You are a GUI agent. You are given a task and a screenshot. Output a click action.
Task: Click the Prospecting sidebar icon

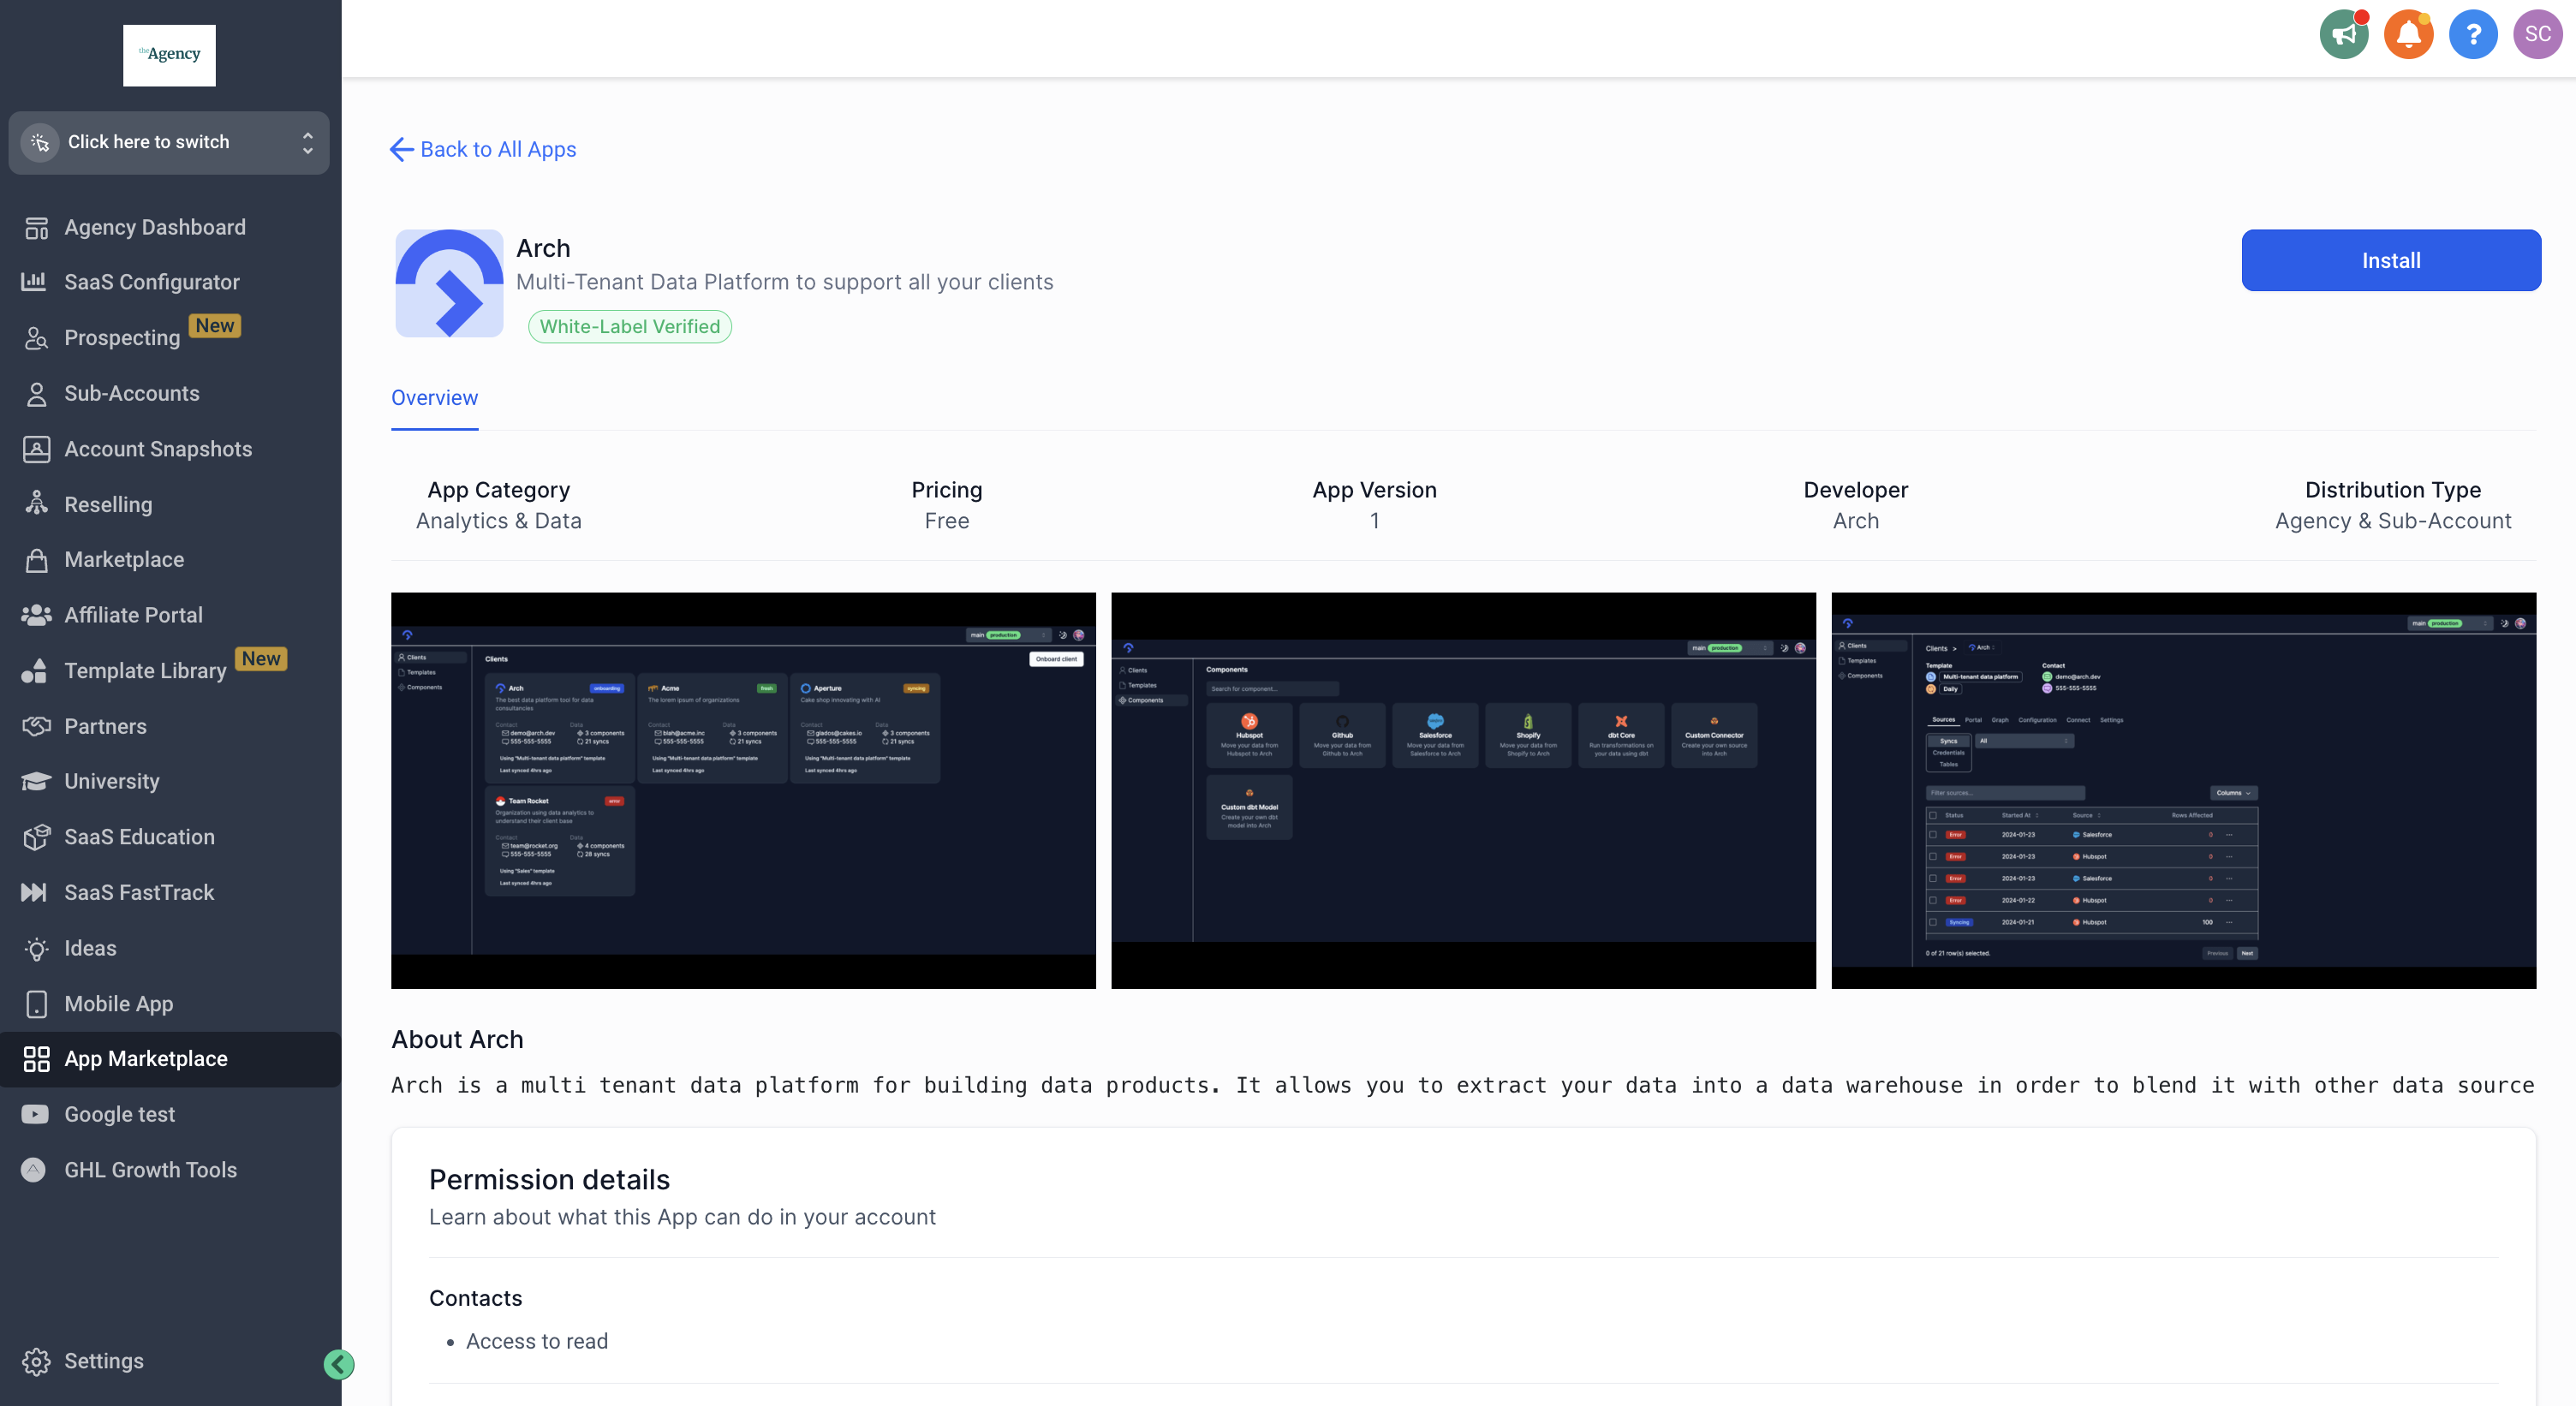(x=36, y=338)
